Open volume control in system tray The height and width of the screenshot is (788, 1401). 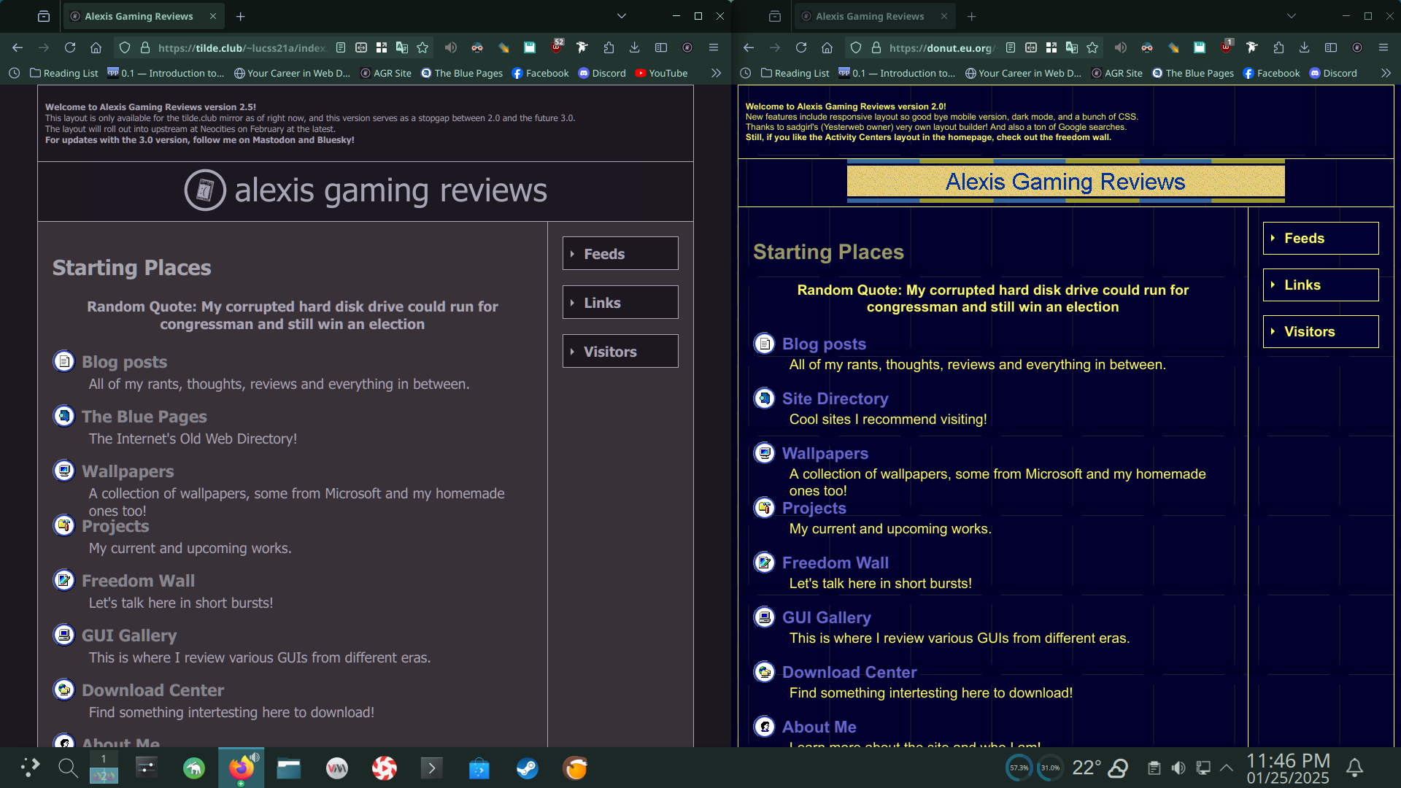point(1178,768)
